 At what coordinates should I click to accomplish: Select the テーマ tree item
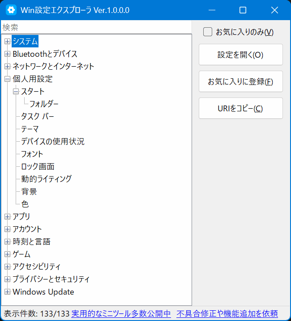30,129
